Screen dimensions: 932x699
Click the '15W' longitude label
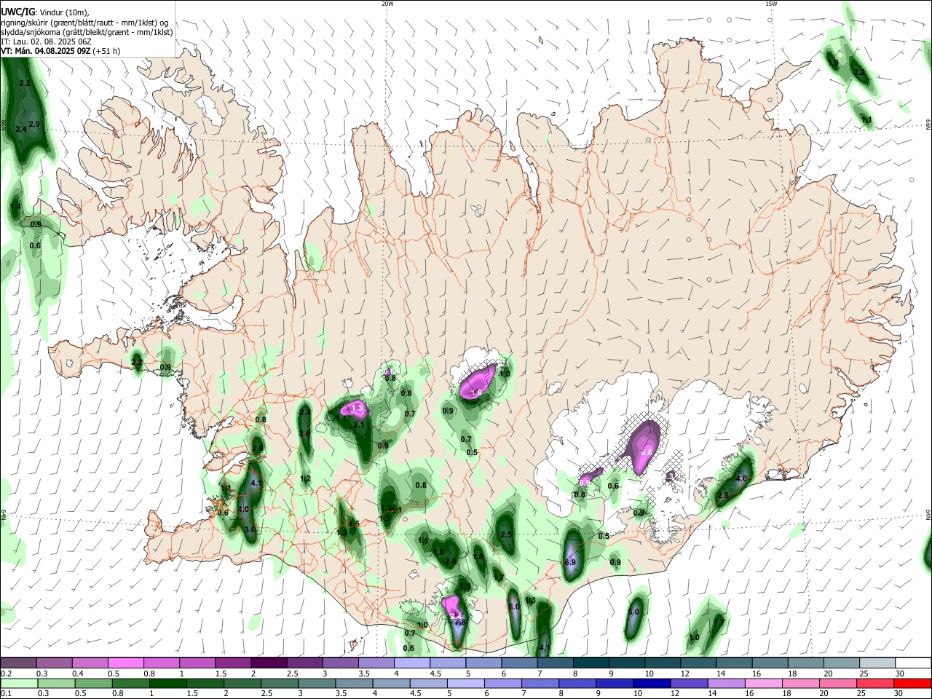[x=770, y=4]
